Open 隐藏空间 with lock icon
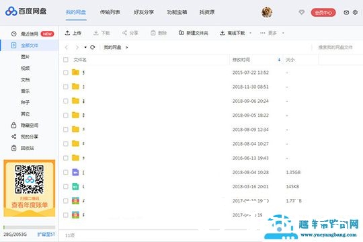 point(25,125)
